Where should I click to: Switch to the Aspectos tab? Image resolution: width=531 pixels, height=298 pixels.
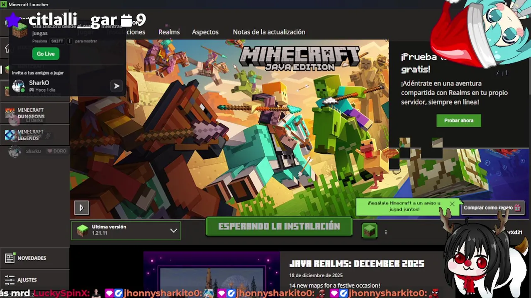tap(205, 32)
